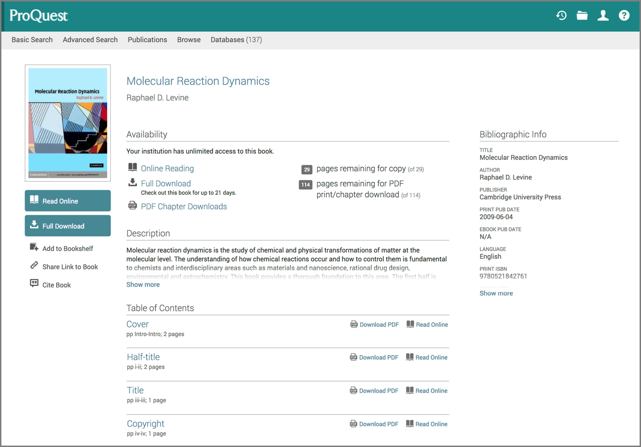Open the Browse section

tap(189, 39)
